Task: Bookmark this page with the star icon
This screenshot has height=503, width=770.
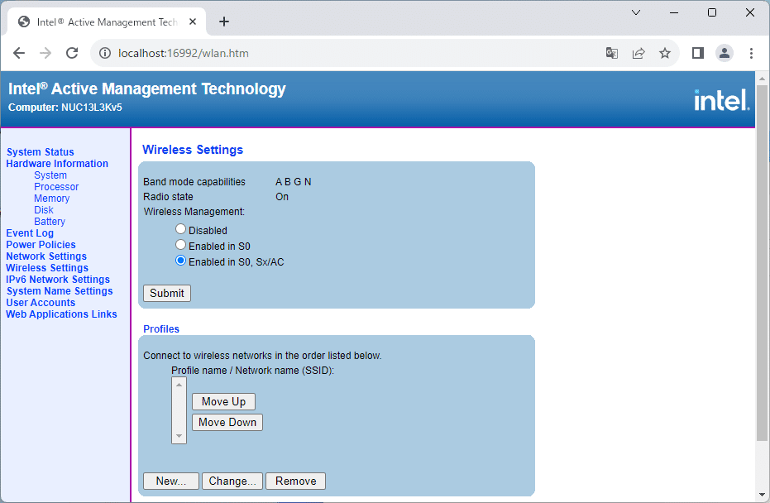Action: pyautogui.click(x=665, y=53)
